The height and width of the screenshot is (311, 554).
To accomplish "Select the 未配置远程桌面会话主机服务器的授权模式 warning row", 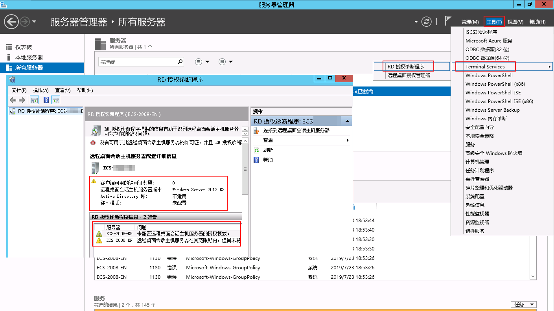I will 168,234.
